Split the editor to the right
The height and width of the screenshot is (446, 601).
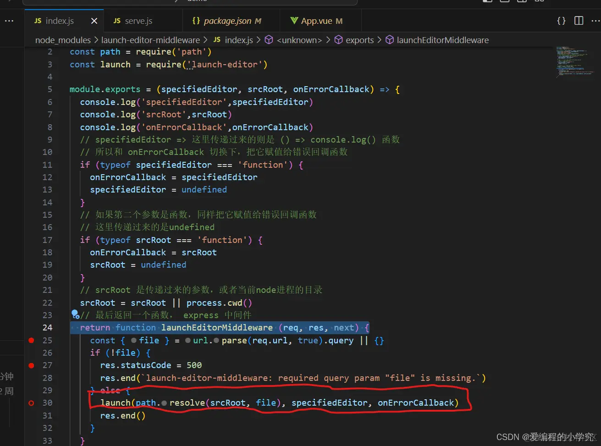(x=579, y=21)
